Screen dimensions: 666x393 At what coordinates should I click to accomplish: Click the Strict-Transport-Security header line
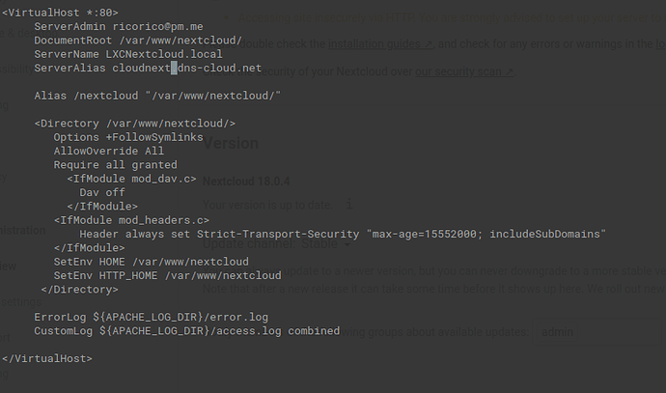pyautogui.click(x=343, y=234)
